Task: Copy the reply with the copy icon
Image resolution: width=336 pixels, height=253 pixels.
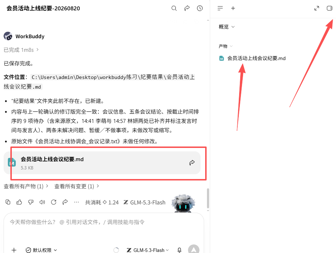Action: click(8, 202)
